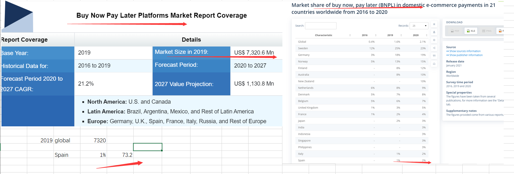Click the North America region bullet

129,102
